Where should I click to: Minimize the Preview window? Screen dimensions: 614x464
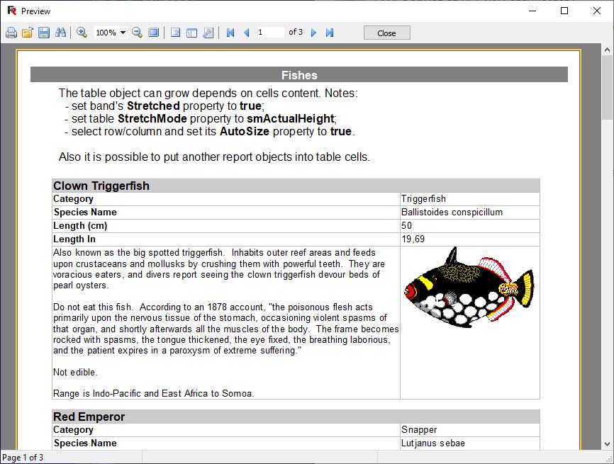(532, 11)
